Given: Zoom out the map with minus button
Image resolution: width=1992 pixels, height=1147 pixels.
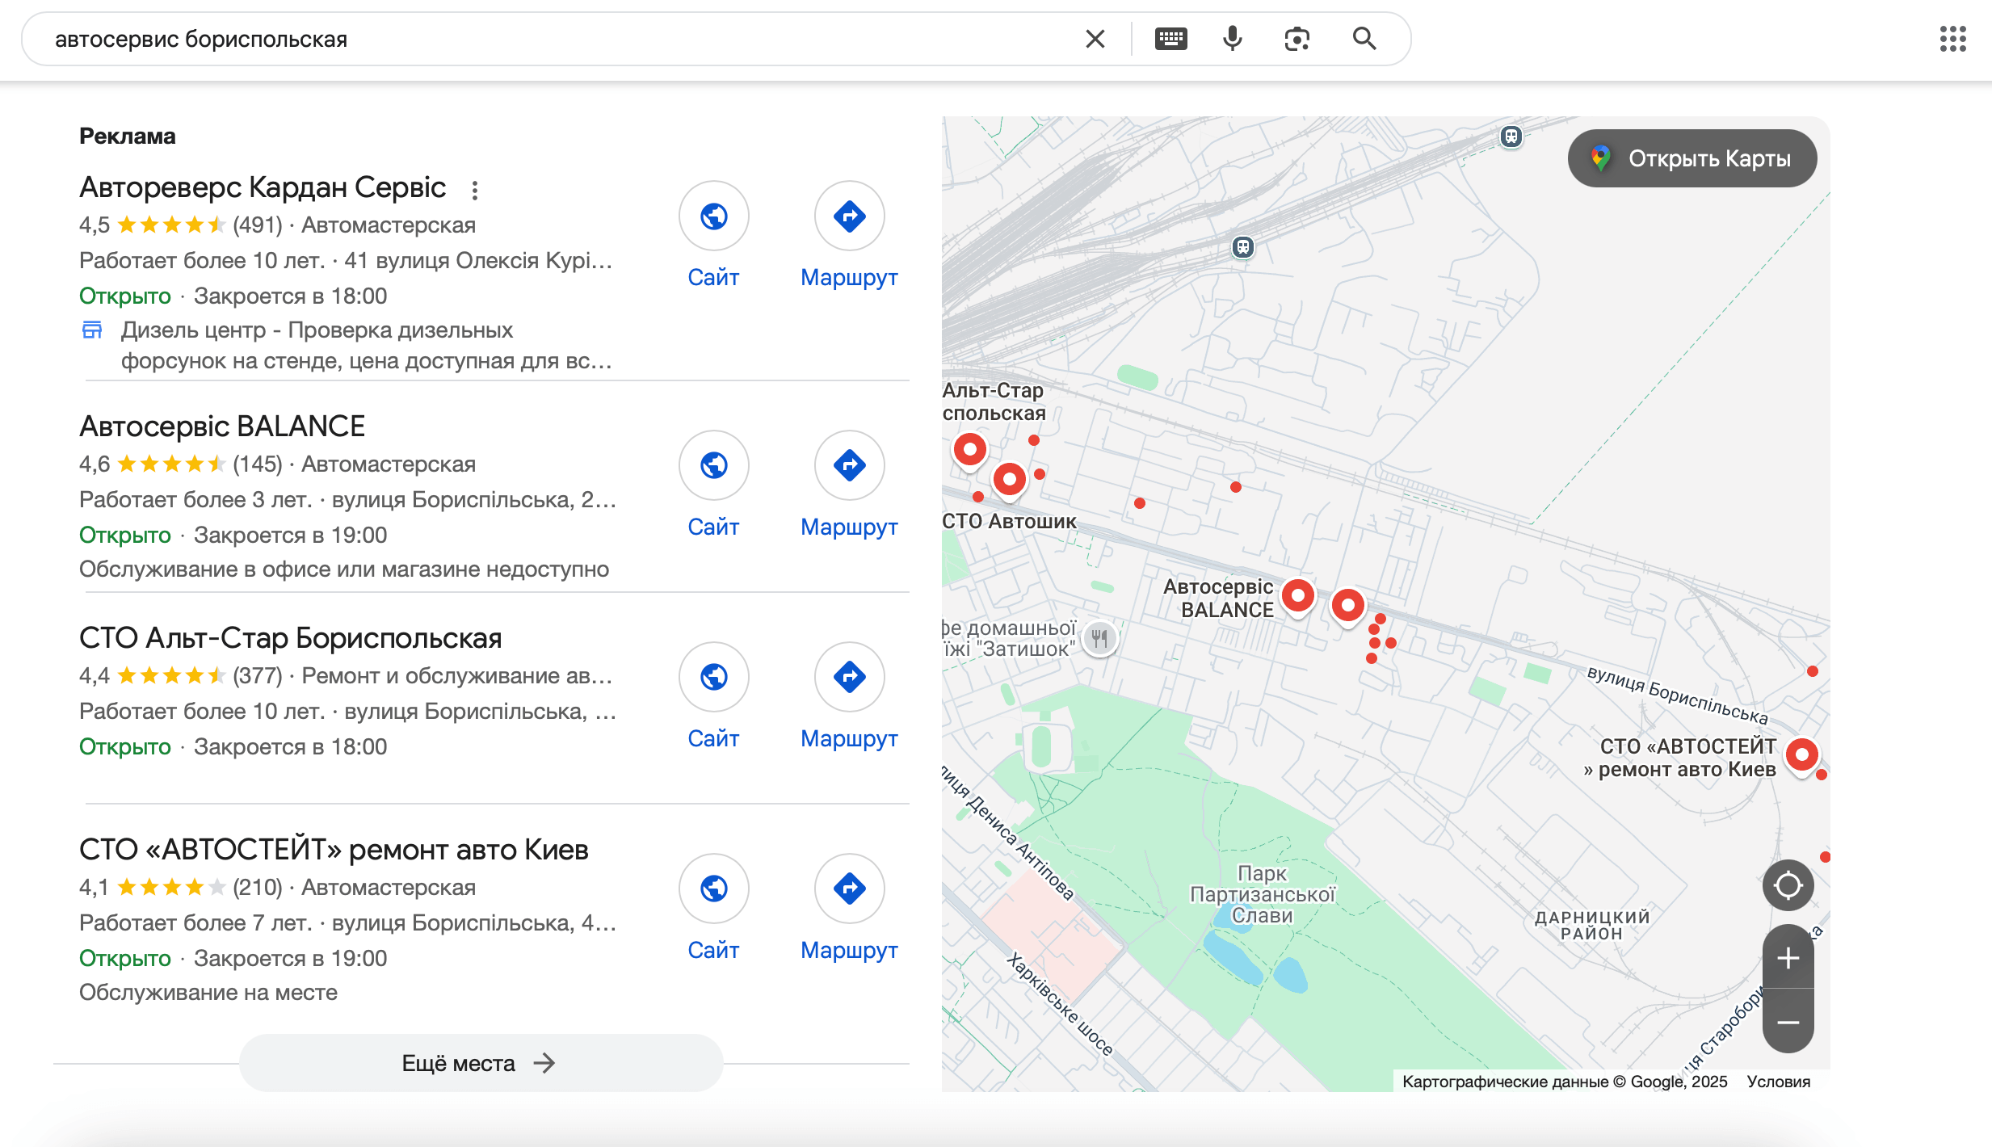Looking at the screenshot, I should coord(1788,1023).
